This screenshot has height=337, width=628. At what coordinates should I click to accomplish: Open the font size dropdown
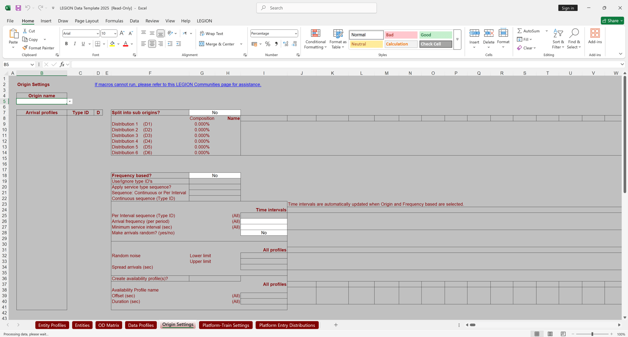[x=115, y=33]
